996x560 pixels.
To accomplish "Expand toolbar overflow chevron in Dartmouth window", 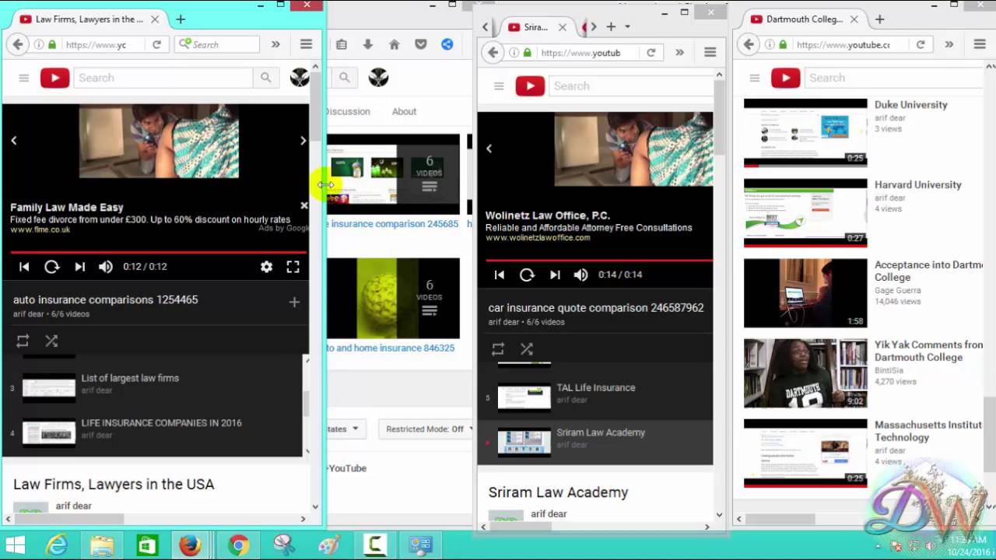I will pos(949,44).
